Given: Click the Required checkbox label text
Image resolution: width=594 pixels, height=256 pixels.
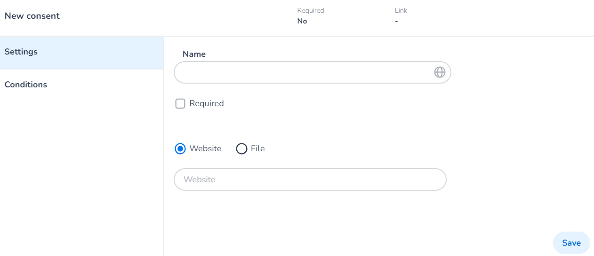Looking at the screenshot, I should (x=206, y=104).
